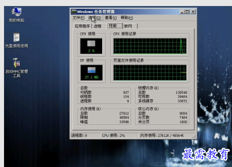Image resolution: width=232 pixels, height=167 pixels.
Task: Click the 限制 value 48564
Action: pos(124,118)
